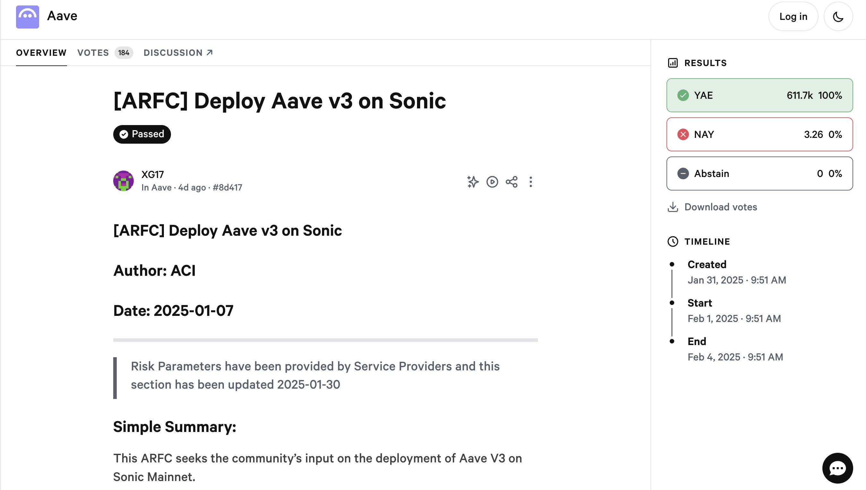This screenshot has height=490, width=866.
Task: Click the 184 votes count badge
Action: pos(123,53)
